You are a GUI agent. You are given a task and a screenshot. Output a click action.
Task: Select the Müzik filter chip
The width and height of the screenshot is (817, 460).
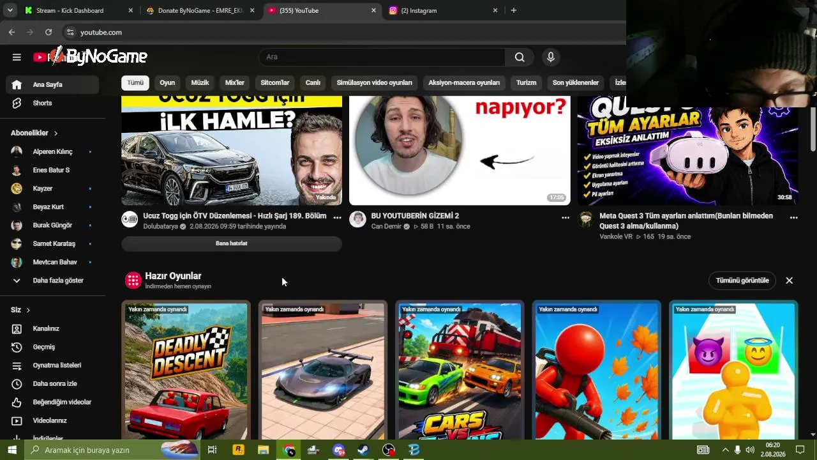coord(200,82)
